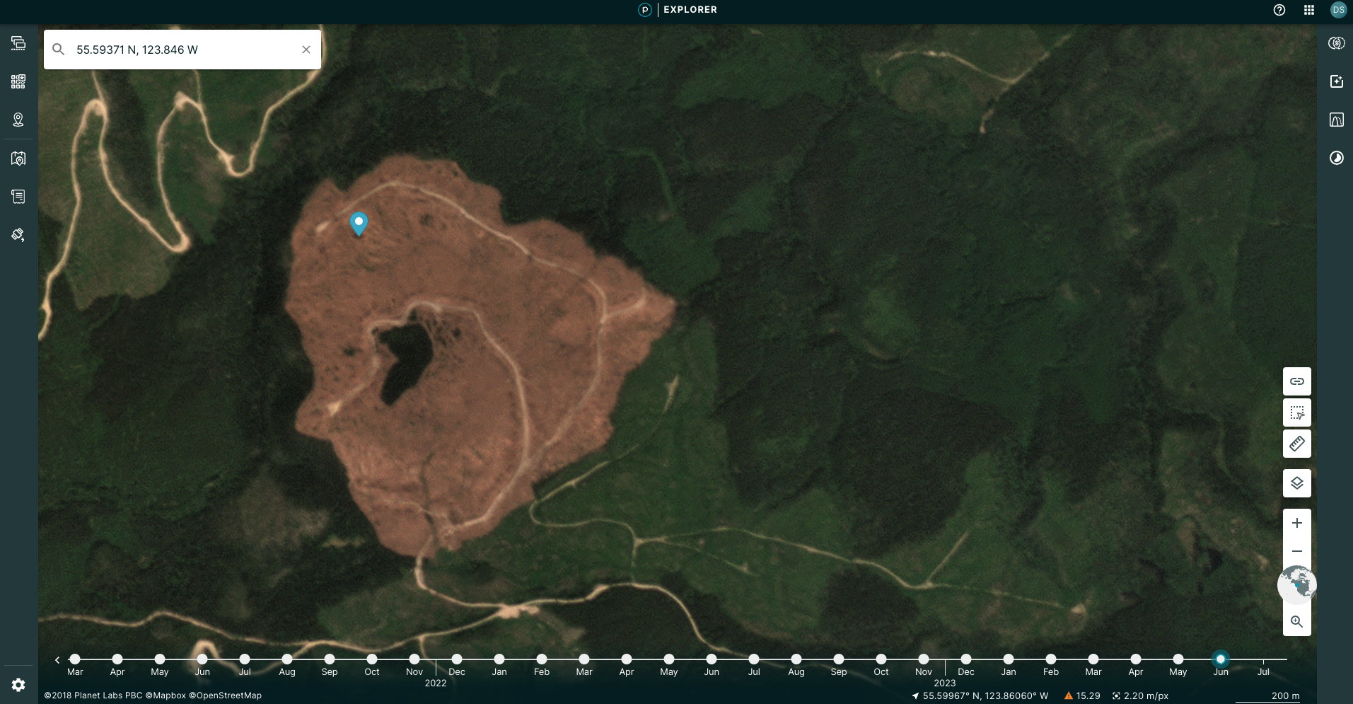Open the band visualization tool icon
Viewport: 1353px width, 704px height.
[x=1336, y=43]
